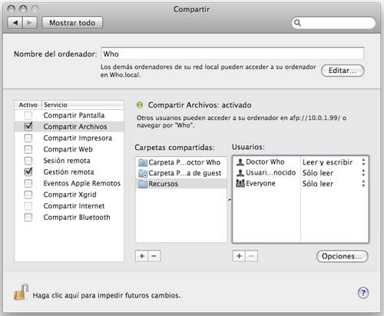
Task: Click the Activo column header
Action: pos(28,105)
